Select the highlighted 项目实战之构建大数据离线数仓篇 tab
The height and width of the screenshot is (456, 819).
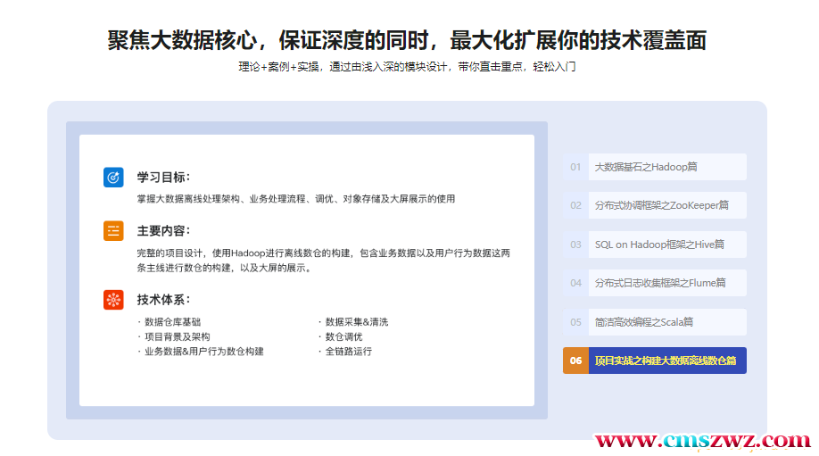click(x=666, y=361)
